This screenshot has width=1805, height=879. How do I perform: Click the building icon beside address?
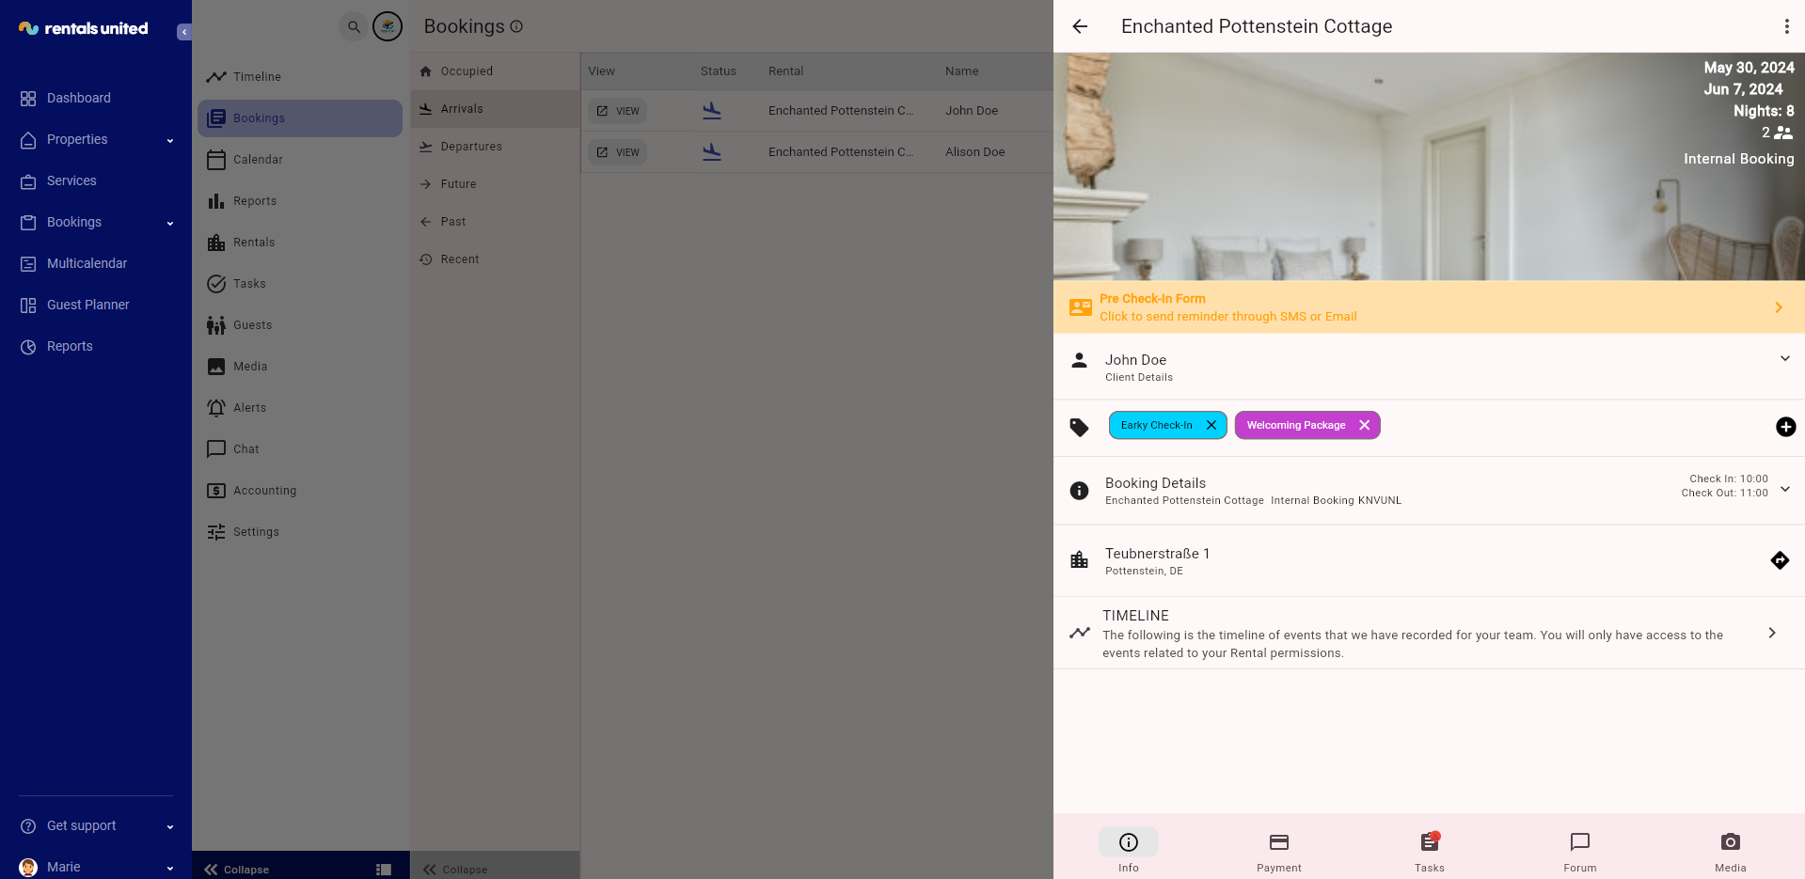(1080, 560)
